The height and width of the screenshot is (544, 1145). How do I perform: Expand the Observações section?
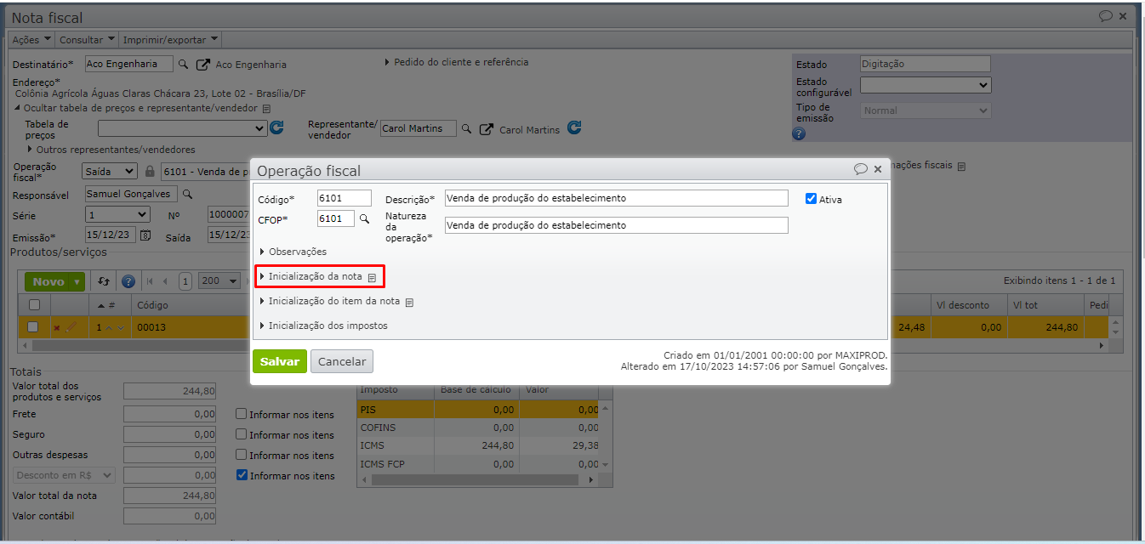point(293,252)
